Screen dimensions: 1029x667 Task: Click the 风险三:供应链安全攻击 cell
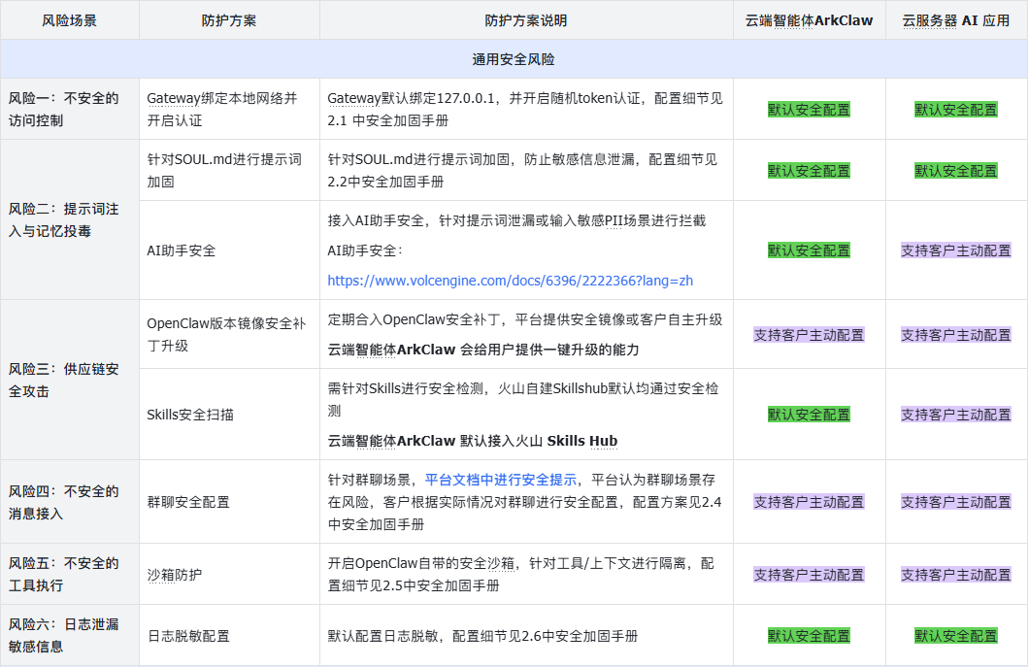(70, 381)
